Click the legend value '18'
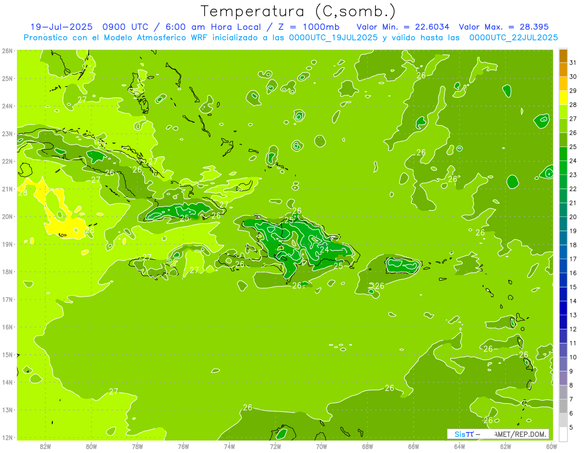The width and height of the screenshot is (586, 453). click(x=573, y=245)
